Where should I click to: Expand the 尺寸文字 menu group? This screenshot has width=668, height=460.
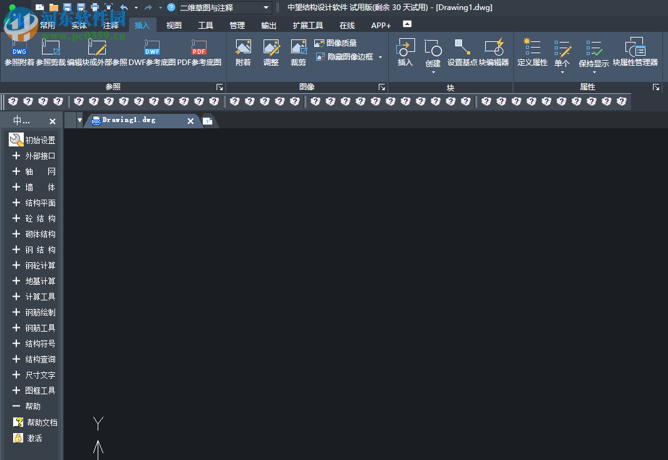(33, 375)
